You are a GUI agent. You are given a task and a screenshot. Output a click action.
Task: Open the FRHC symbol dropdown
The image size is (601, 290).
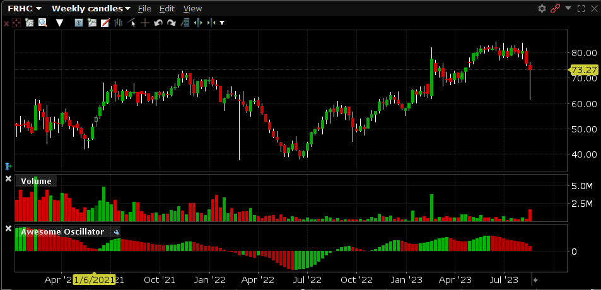coord(25,8)
